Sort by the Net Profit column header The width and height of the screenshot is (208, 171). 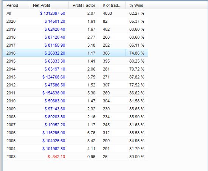(49, 5)
